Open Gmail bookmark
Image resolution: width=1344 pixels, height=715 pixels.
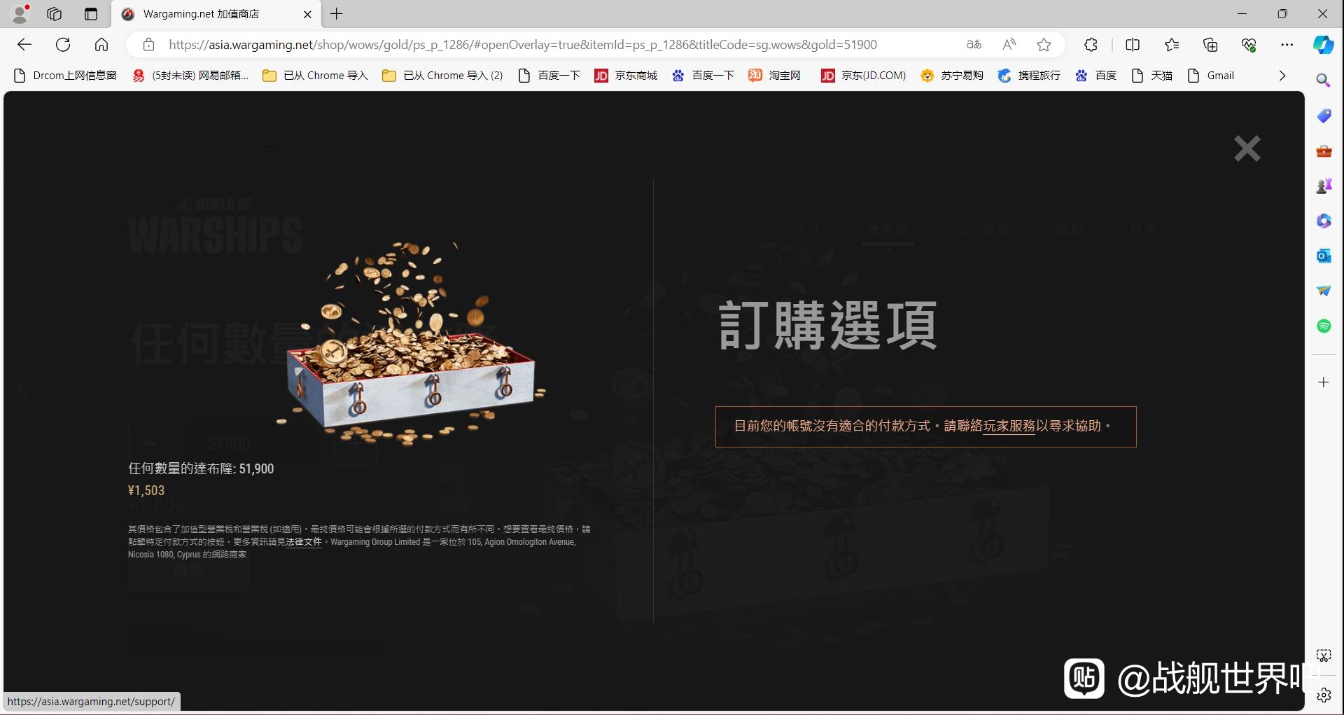click(x=1211, y=76)
